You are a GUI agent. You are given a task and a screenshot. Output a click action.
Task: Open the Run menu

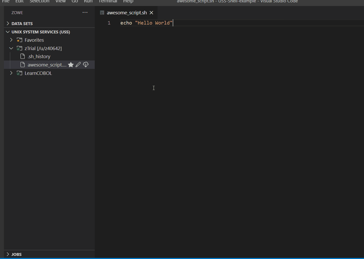pos(88,1)
